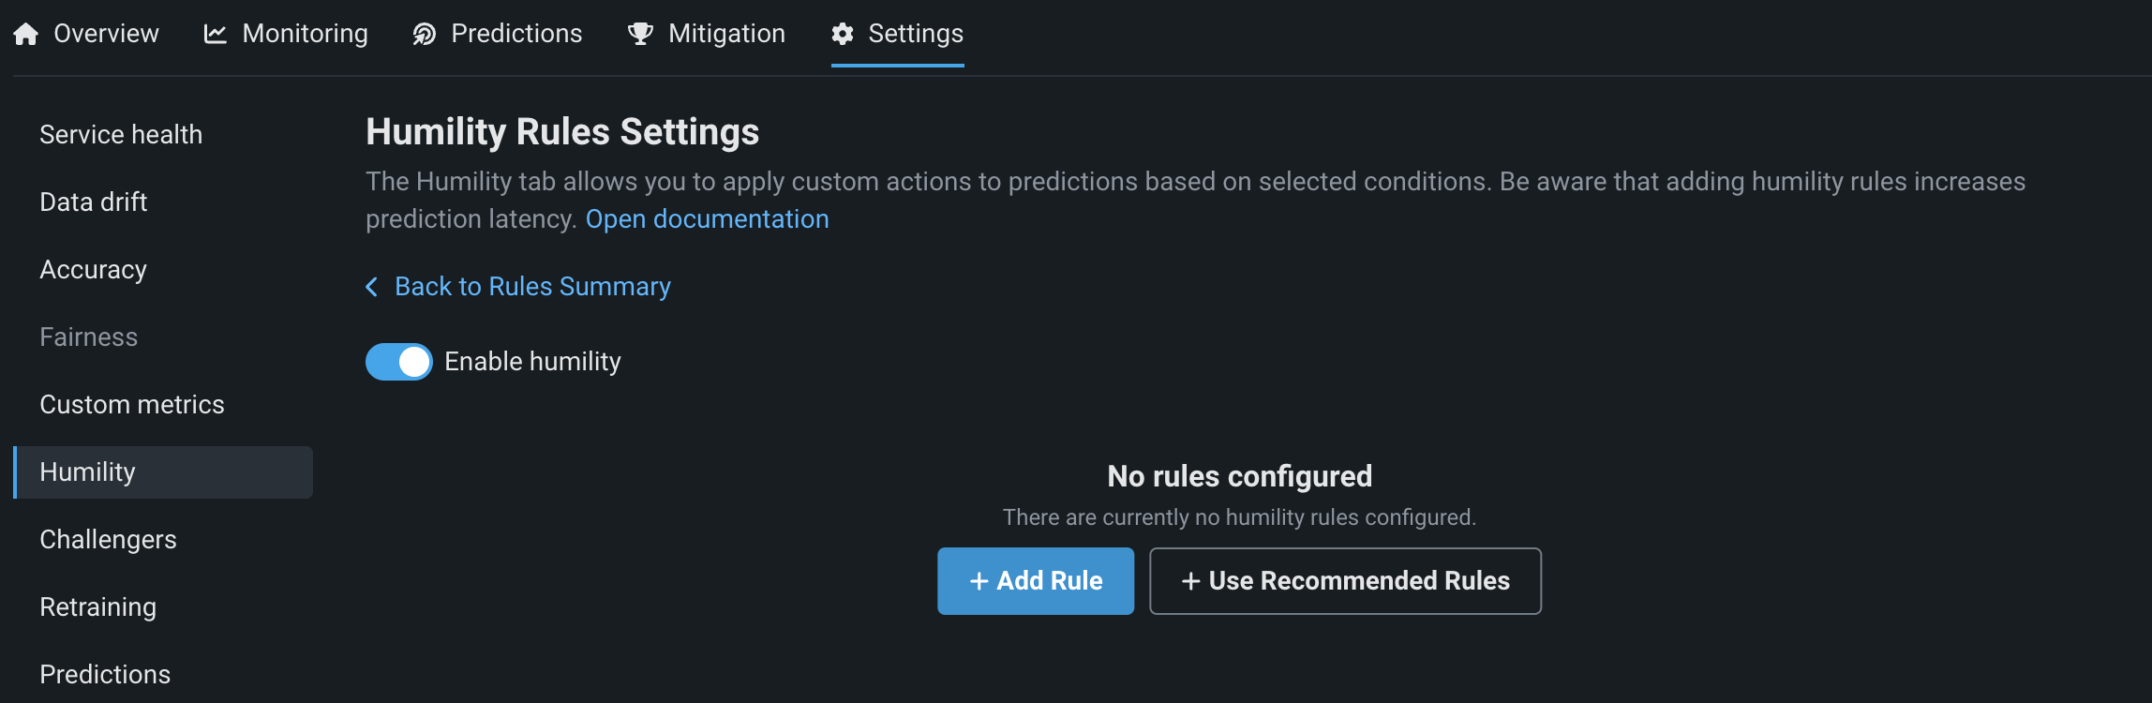This screenshot has height=703, width=2152.
Task: Click the back chevron before Rules Summary
Action: click(372, 287)
